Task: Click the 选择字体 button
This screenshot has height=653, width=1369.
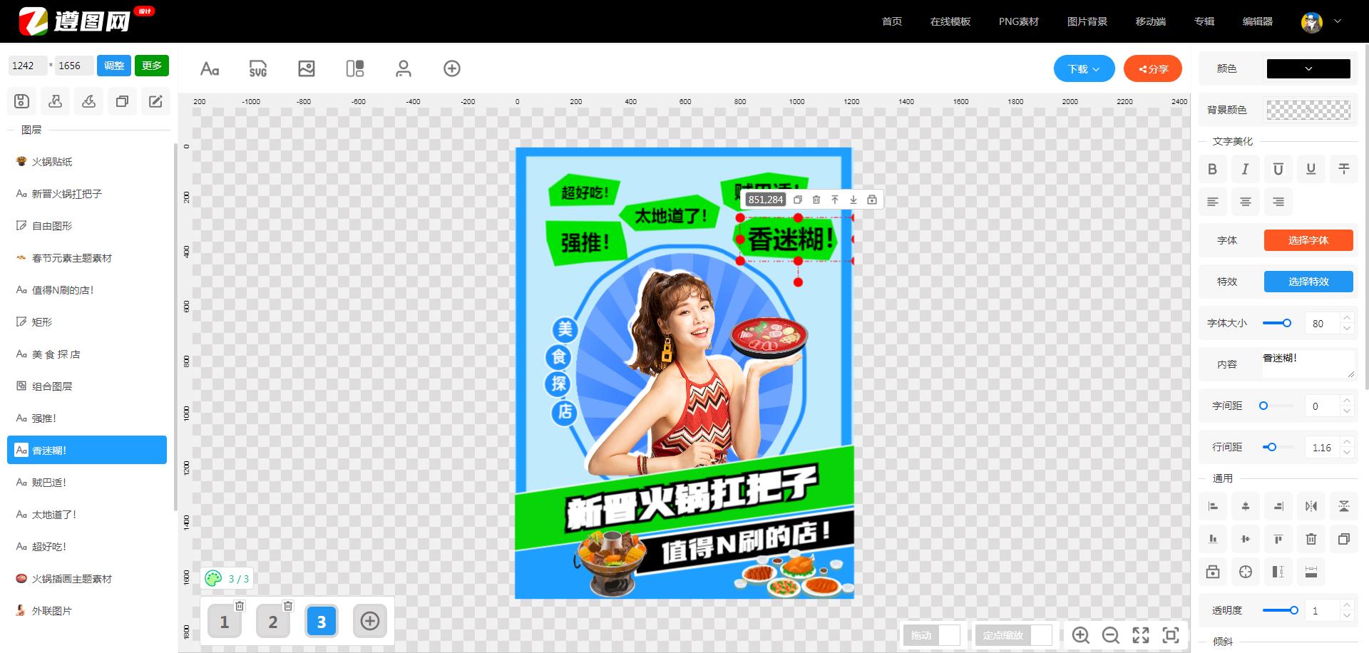Action: point(1308,240)
